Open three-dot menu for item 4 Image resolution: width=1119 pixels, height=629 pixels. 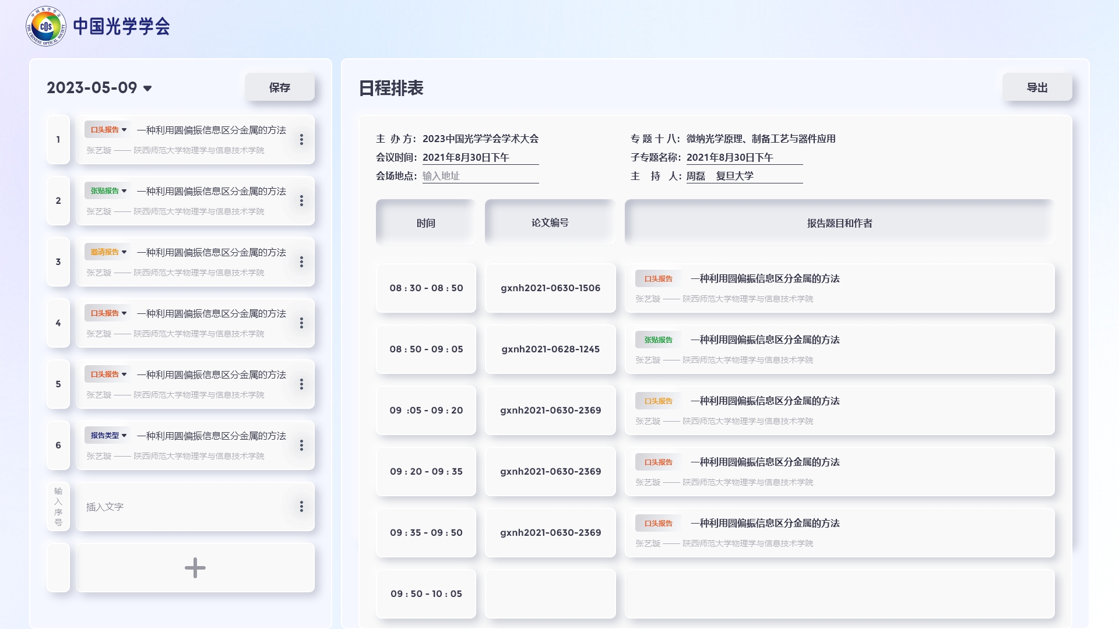[301, 323]
